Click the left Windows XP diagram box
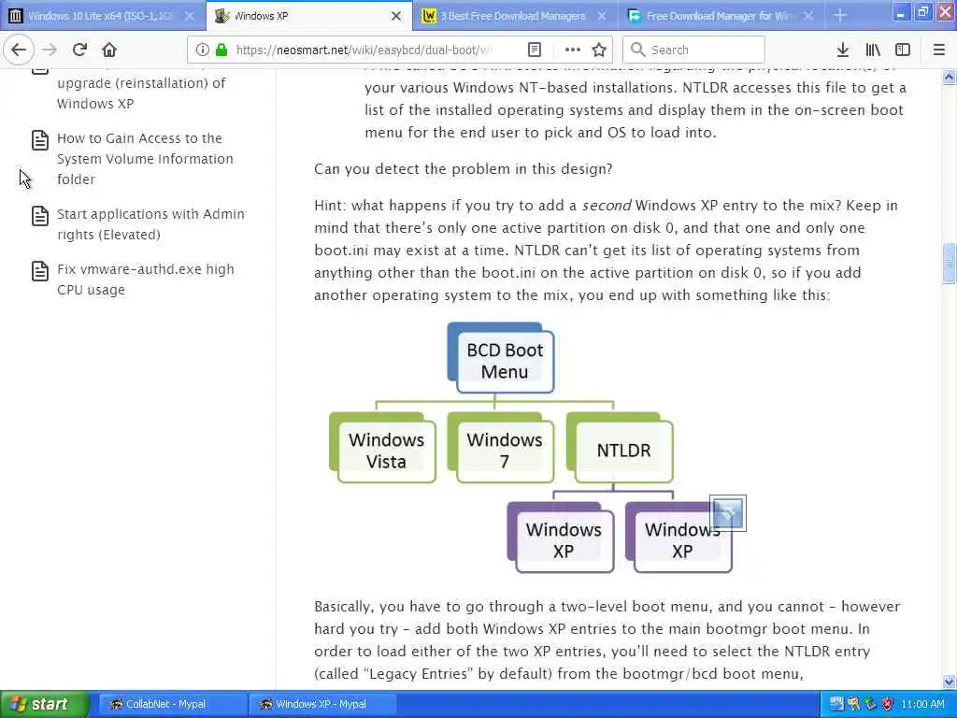Image resolution: width=957 pixels, height=718 pixels. [561, 538]
